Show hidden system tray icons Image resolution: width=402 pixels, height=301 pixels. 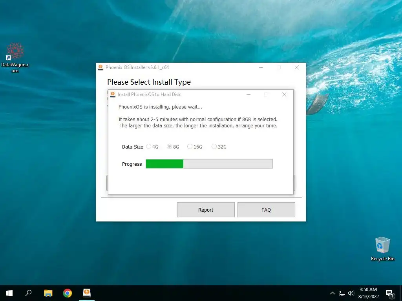coord(332,293)
